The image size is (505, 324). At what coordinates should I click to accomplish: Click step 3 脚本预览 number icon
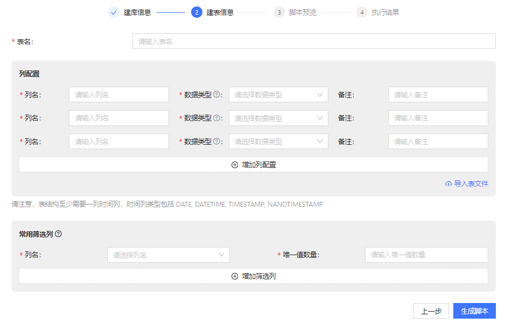279,12
